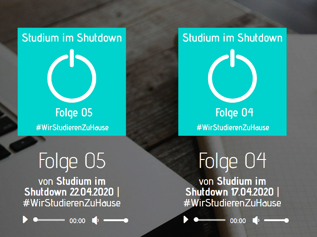Click 'Studium im Shutdown' heading on Folge 05 cover
This screenshot has height=237, width=317.
(72, 38)
